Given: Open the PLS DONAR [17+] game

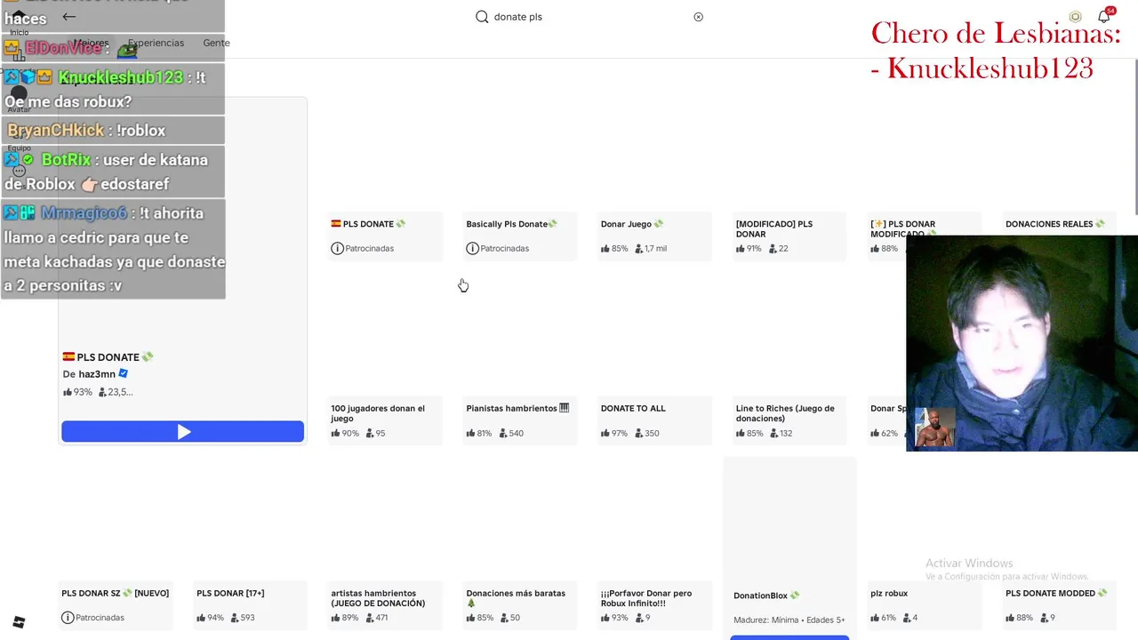Looking at the screenshot, I should pos(230,593).
